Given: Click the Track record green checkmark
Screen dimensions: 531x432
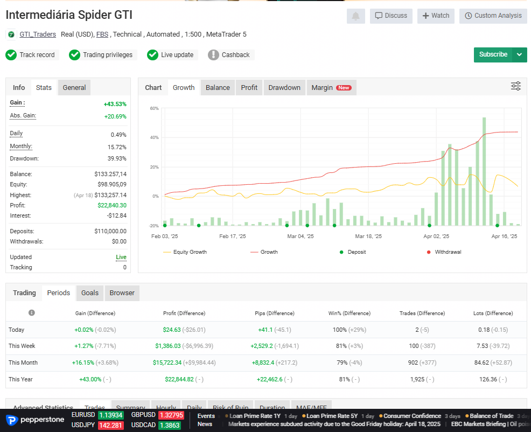Looking at the screenshot, I should (x=11, y=55).
